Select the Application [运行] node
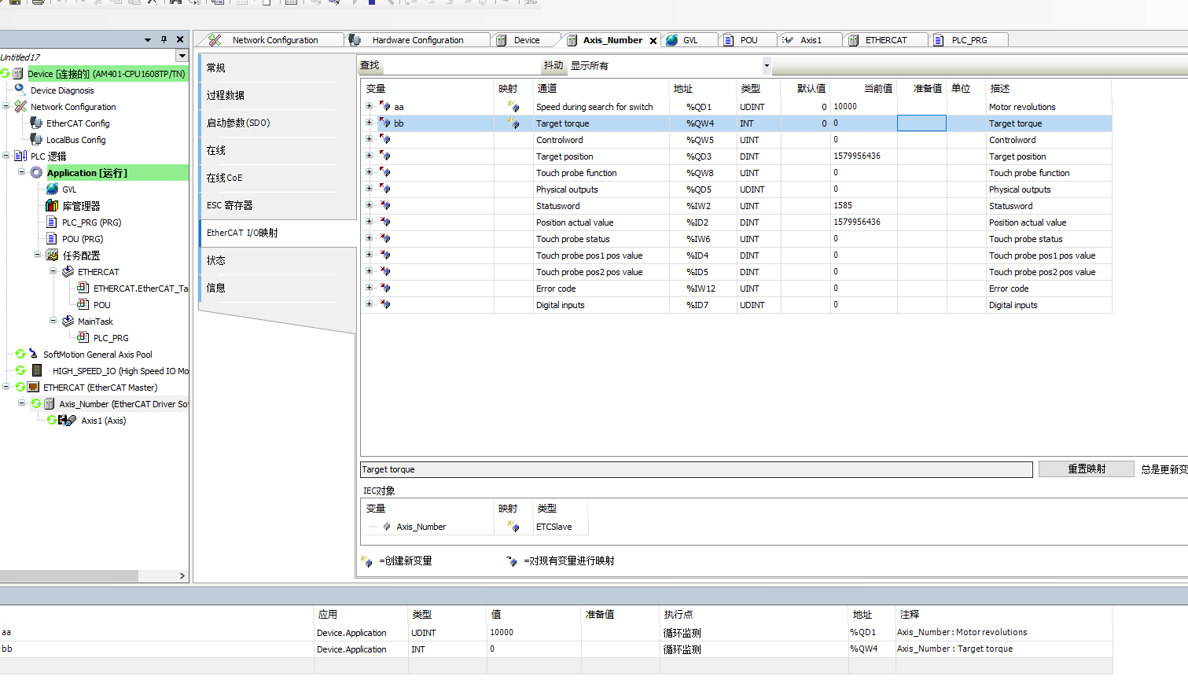Image resolution: width=1188 pixels, height=680 pixels. click(x=86, y=173)
